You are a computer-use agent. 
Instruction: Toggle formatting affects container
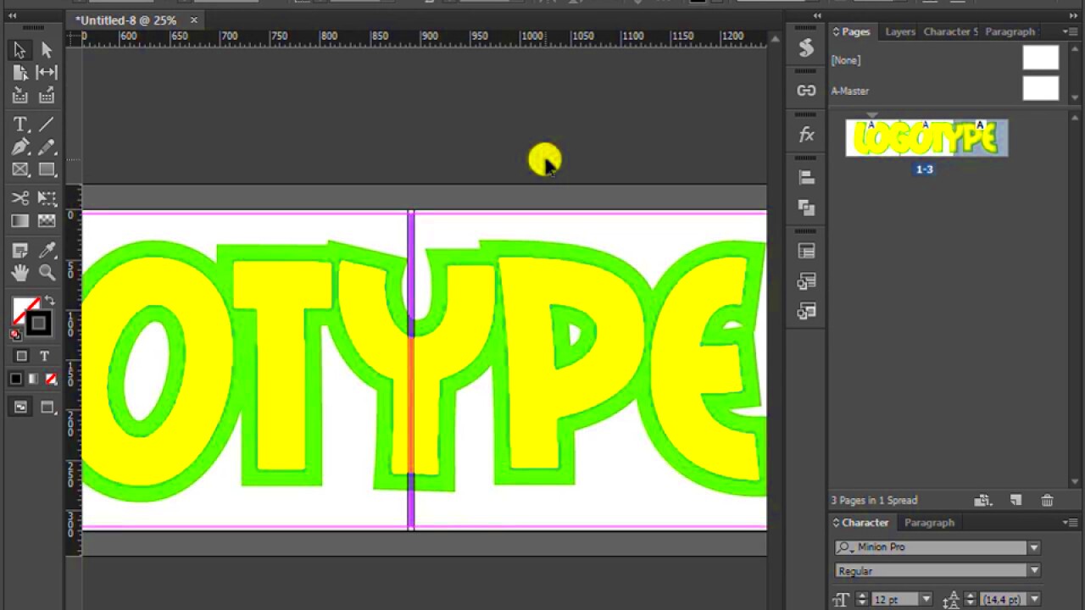click(21, 356)
